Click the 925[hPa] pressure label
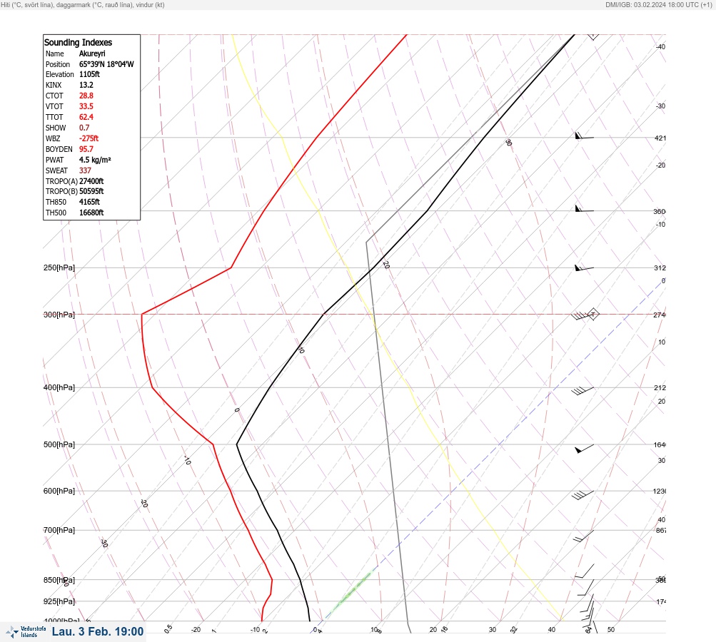Viewport: 716px width, 642px height. click(59, 602)
